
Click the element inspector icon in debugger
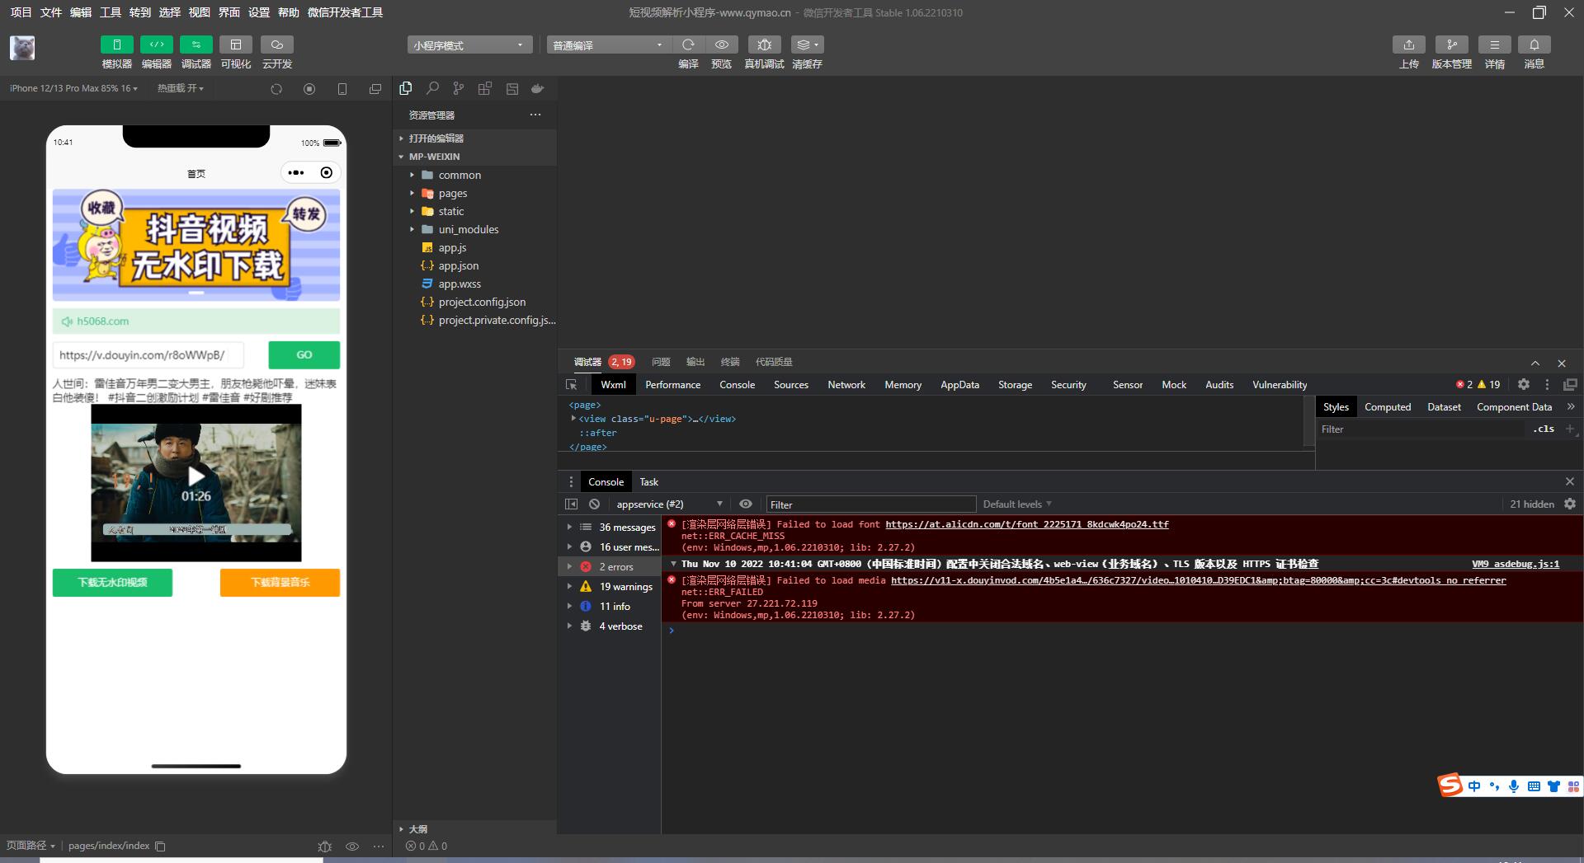tap(571, 385)
